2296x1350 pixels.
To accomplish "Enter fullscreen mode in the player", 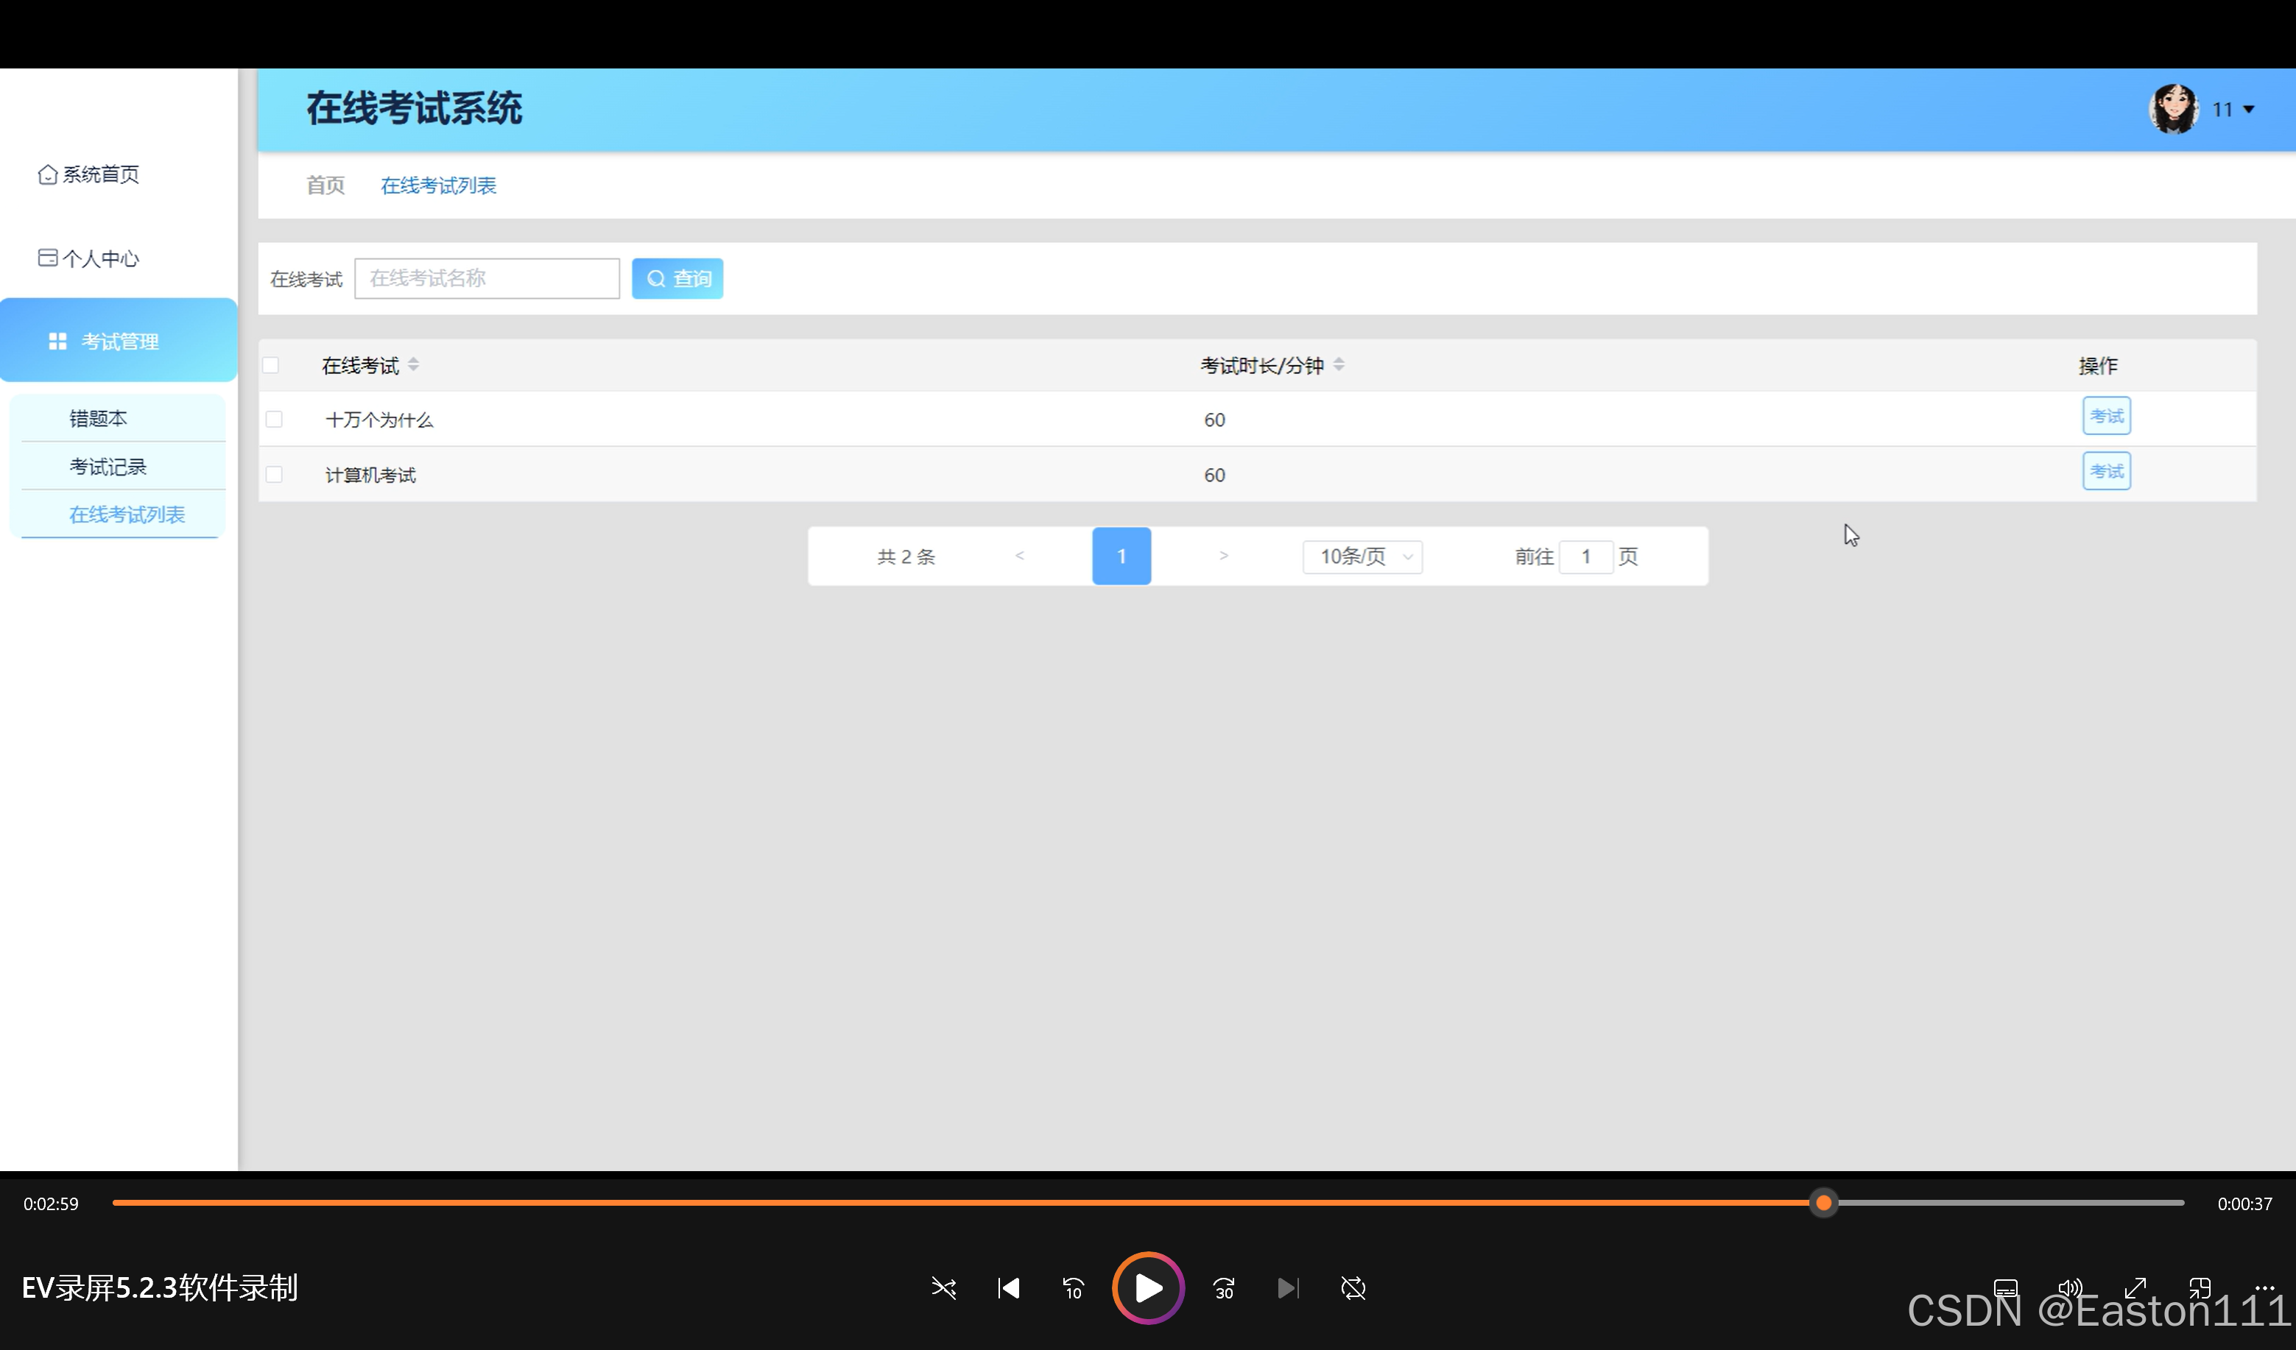I will click(x=2135, y=1288).
